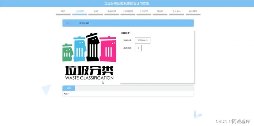The image size is (254, 126).
Task: Click the 首页 breadcrumb link
Action: (x=68, y=23)
